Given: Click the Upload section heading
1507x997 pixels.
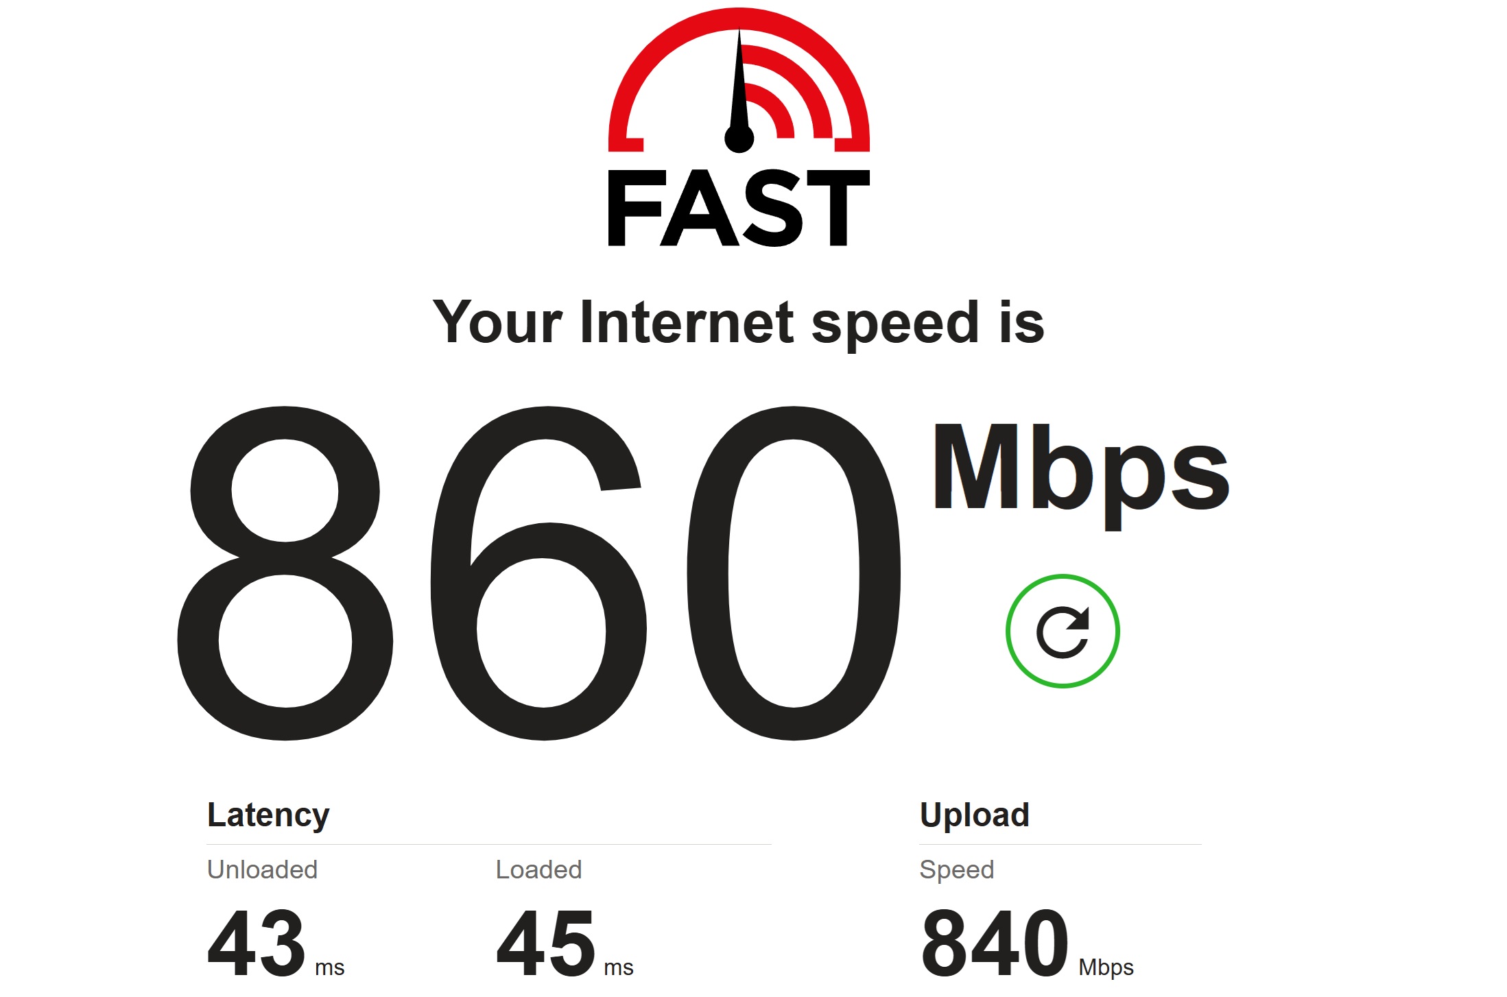Looking at the screenshot, I should point(975,815).
